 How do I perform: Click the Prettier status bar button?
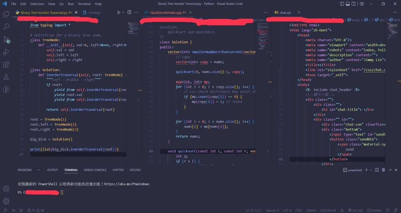tap(374, 210)
